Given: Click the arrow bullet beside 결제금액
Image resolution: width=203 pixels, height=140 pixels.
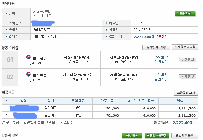Looking at the screenshot, I should click(x=107, y=37).
